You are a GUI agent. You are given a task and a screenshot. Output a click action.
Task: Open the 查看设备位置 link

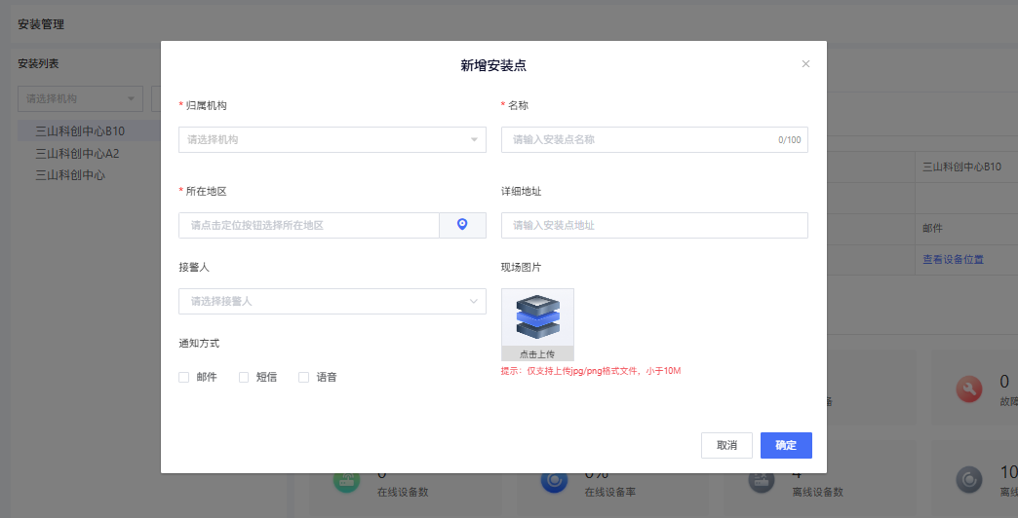coord(953,259)
